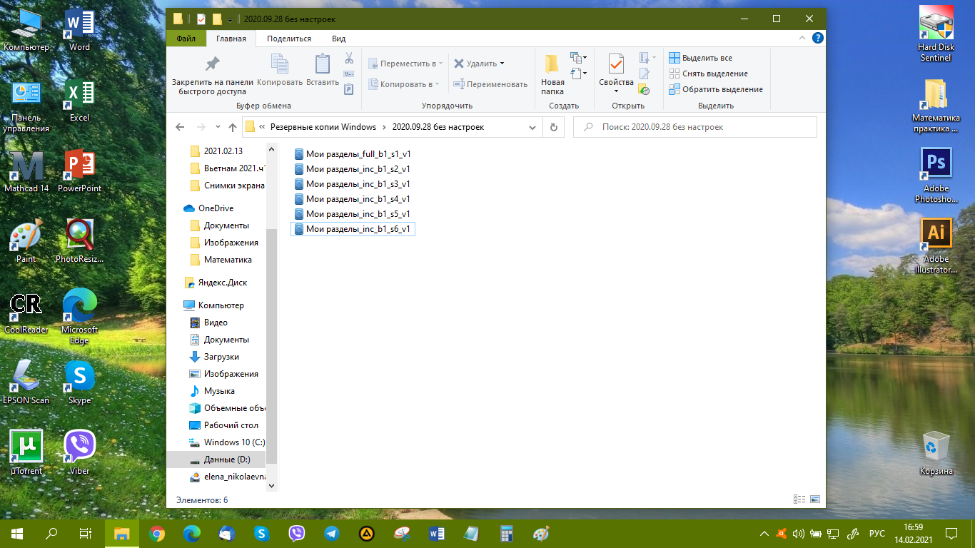Open PhotoResizer desktop shortcut
The width and height of the screenshot is (975, 548).
(x=79, y=243)
